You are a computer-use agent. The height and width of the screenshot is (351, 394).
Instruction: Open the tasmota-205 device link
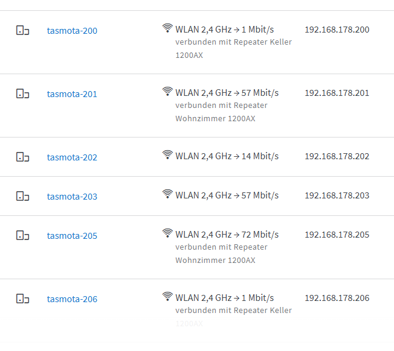pos(72,236)
